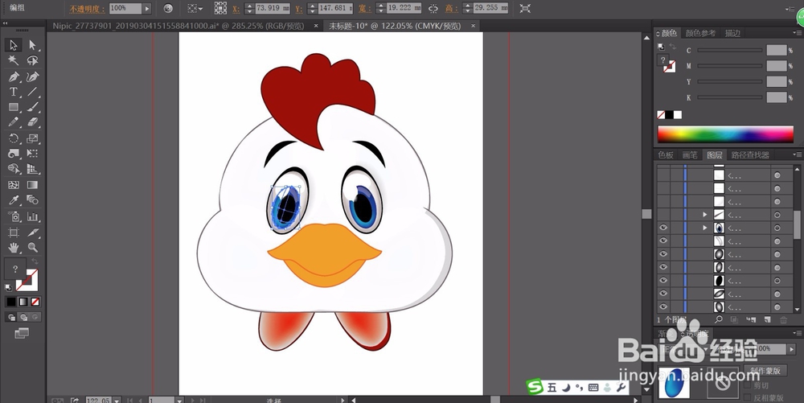Collapse the toolbox with double-arrow
The width and height of the screenshot is (804, 403).
click(5, 24)
